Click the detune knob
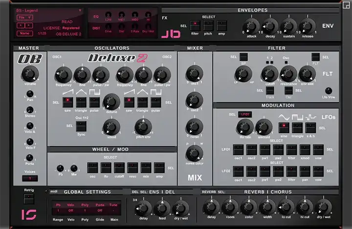352x229 pixels. [111, 102]
